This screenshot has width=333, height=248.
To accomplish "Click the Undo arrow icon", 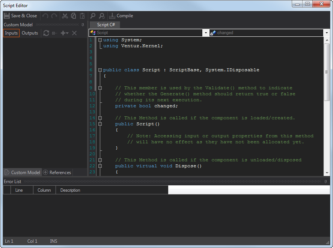I will [45, 16].
